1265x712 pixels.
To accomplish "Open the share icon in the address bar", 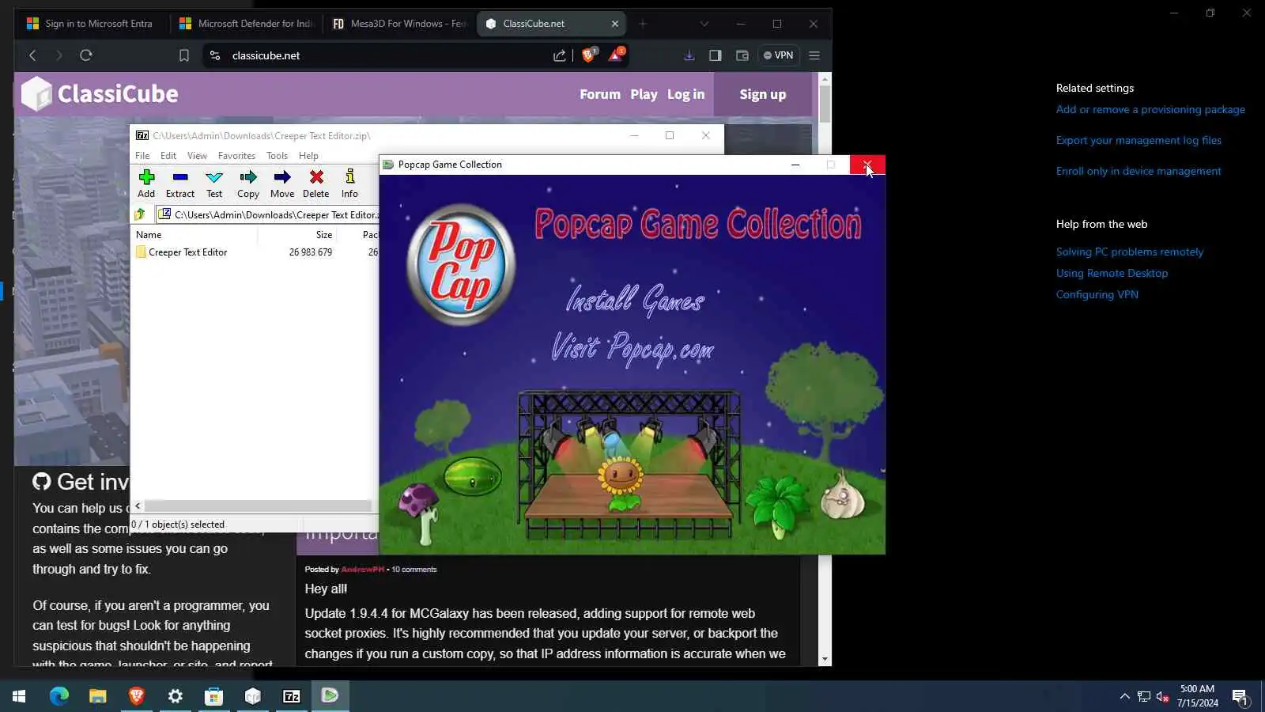I will tap(560, 55).
